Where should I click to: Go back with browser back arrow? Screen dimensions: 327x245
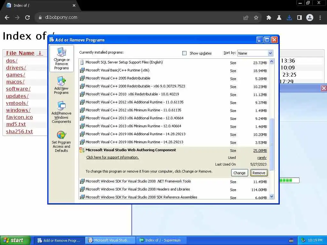tap(7, 18)
